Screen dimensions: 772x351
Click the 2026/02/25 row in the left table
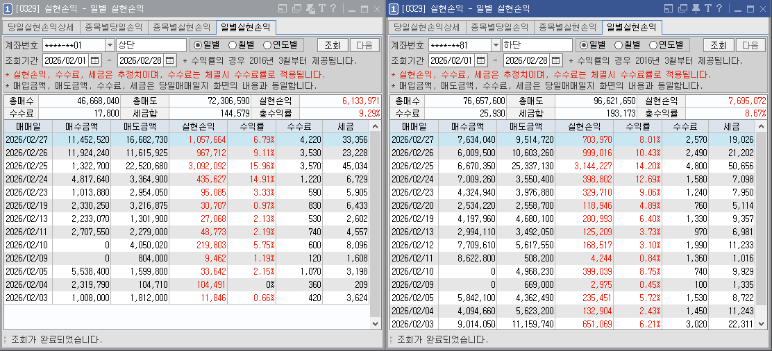(186, 166)
